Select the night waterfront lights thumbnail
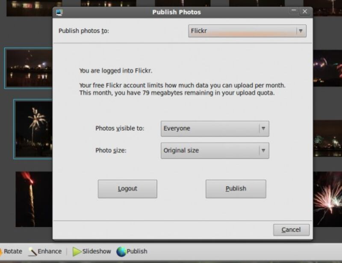The height and width of the screenshot is (263, 342). click(x=28, y=68)
